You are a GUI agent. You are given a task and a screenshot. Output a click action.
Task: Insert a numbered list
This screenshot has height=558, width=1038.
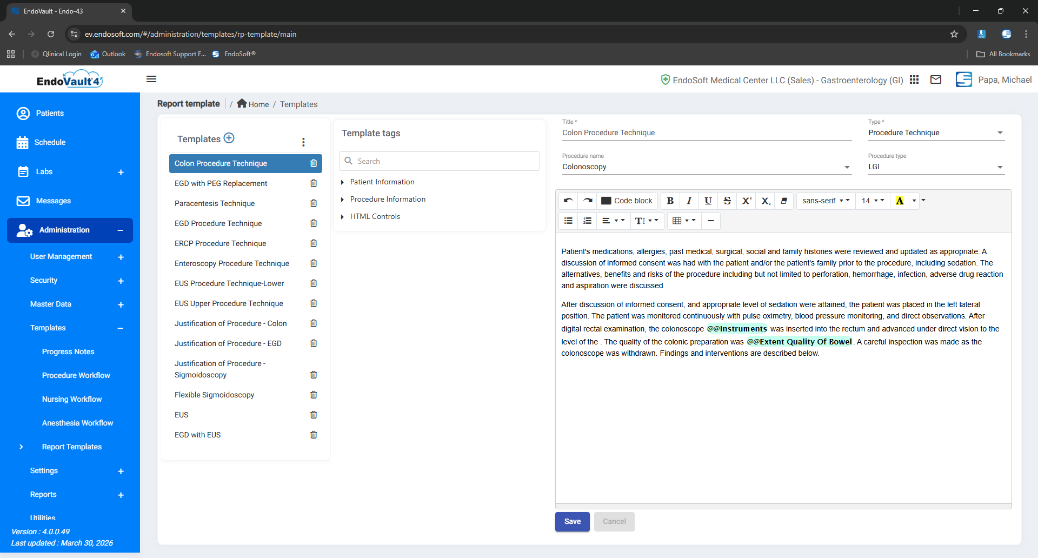point(587,221)
